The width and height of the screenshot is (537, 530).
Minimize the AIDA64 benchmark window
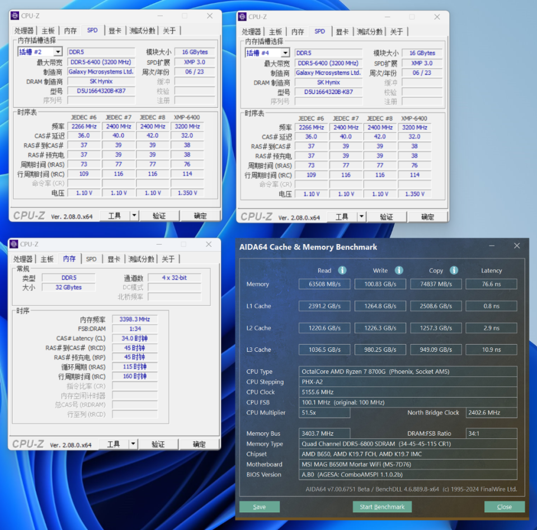492,246
